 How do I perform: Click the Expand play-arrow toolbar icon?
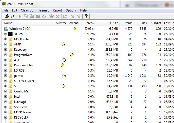tap(20, 16)
